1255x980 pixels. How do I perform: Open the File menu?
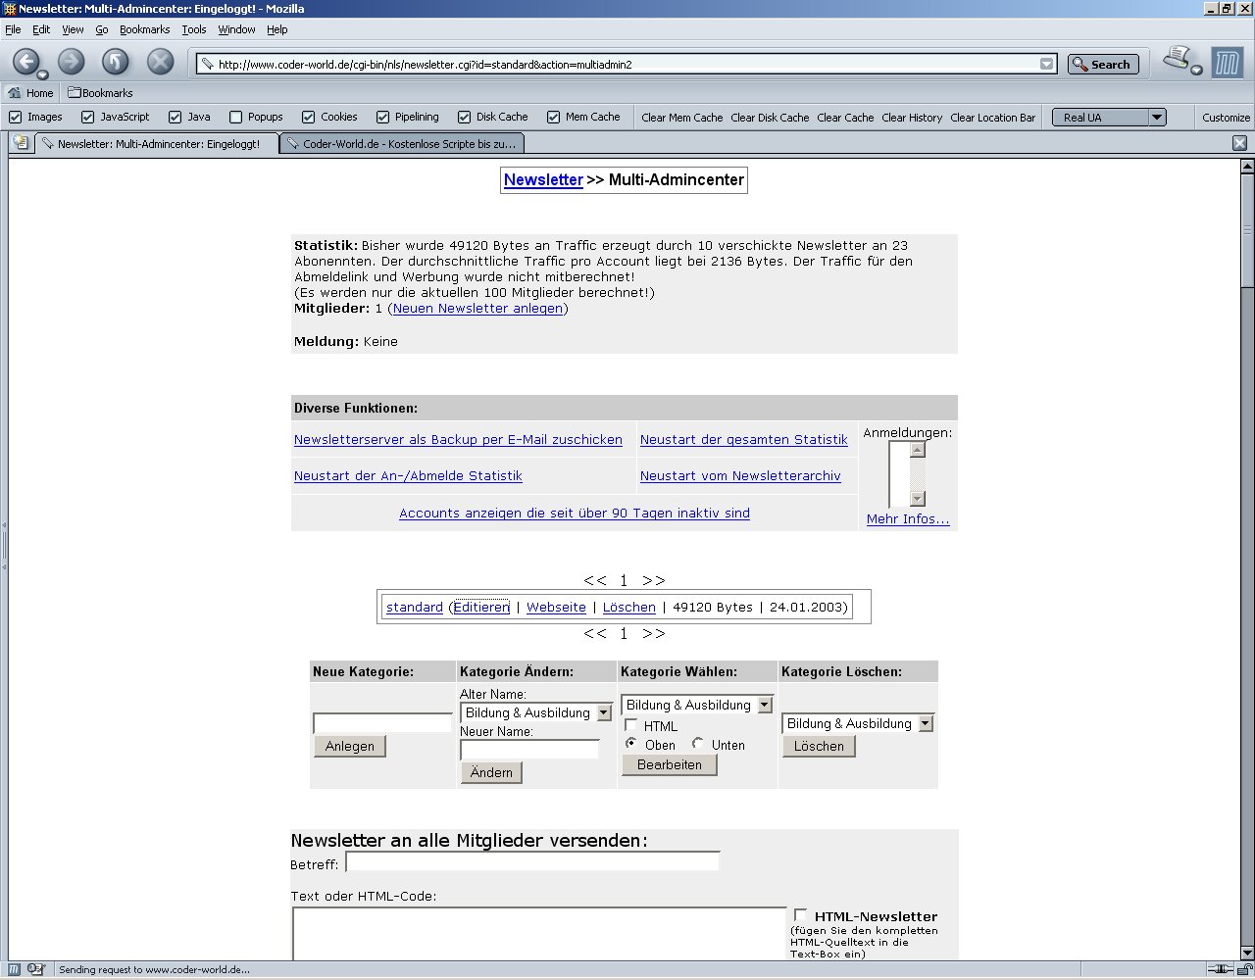(13, 29)
